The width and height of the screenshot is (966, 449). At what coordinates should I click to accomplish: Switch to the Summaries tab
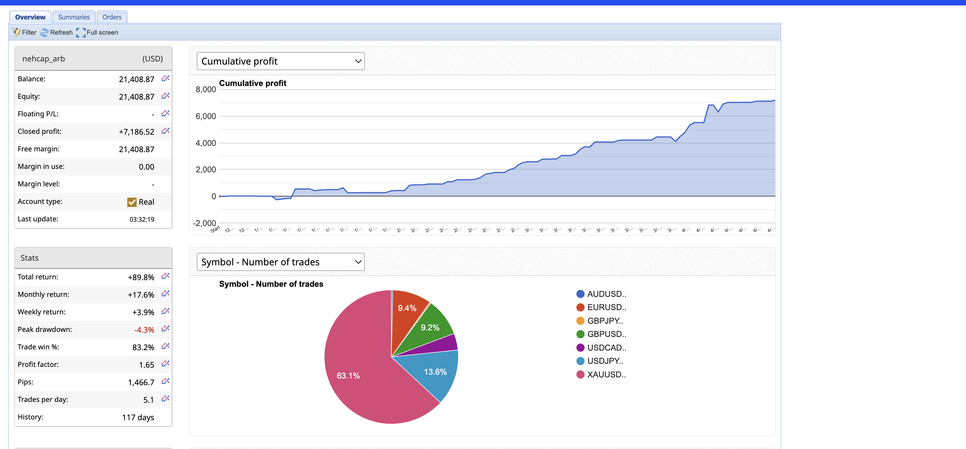point(74,17)
